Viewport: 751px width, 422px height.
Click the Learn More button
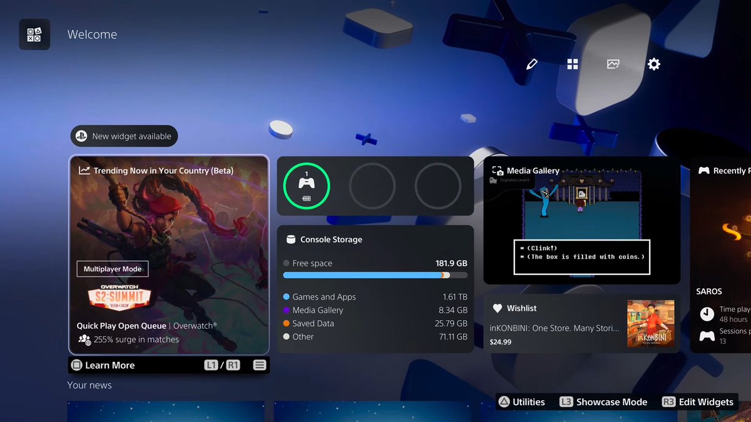[x=103, y=365]
